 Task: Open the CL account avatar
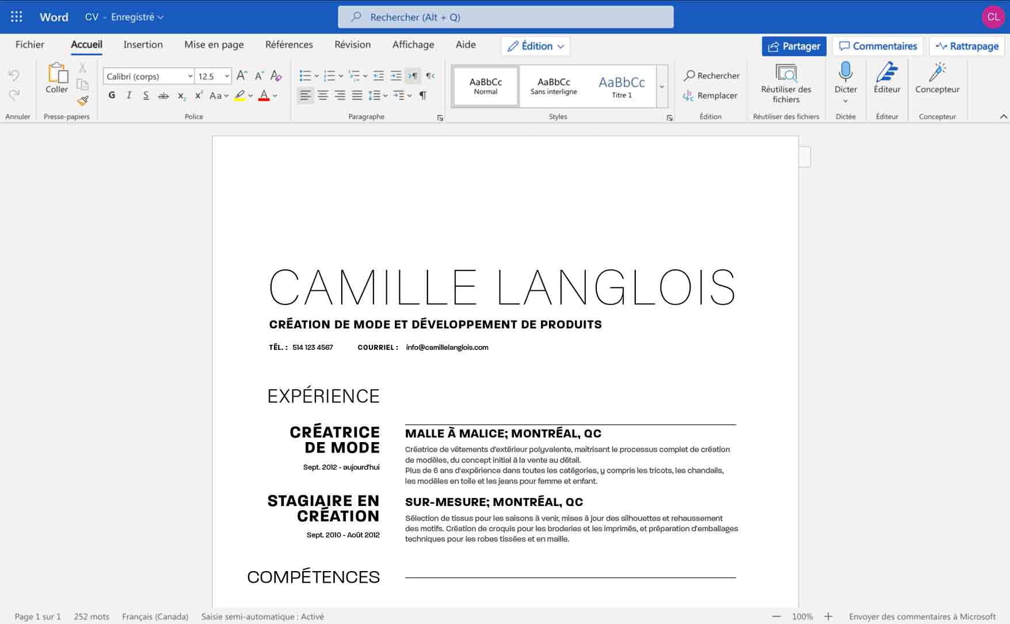pos(993,17)
